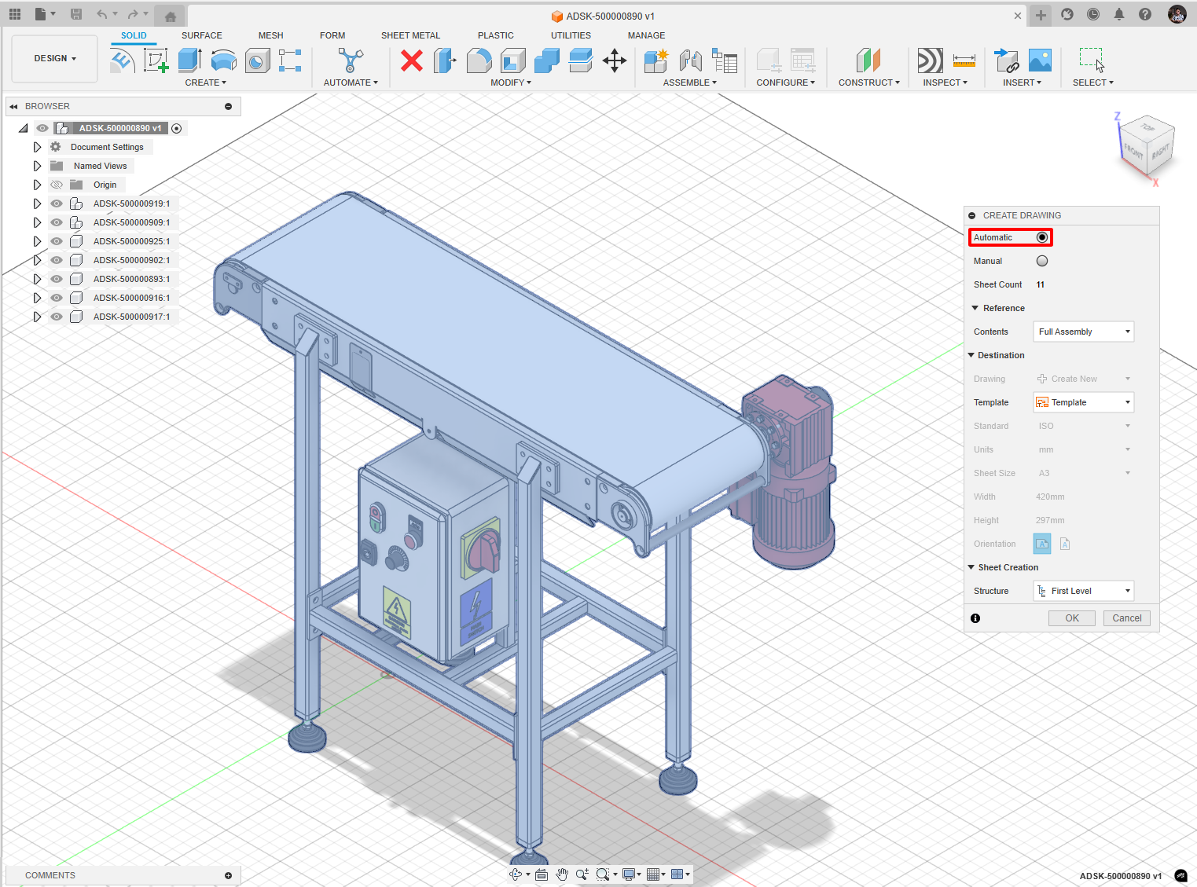The image size is (1197, 887).
Task: Select the Automatic radio button
Action: pyautogui.click(x=1042, y=237)
